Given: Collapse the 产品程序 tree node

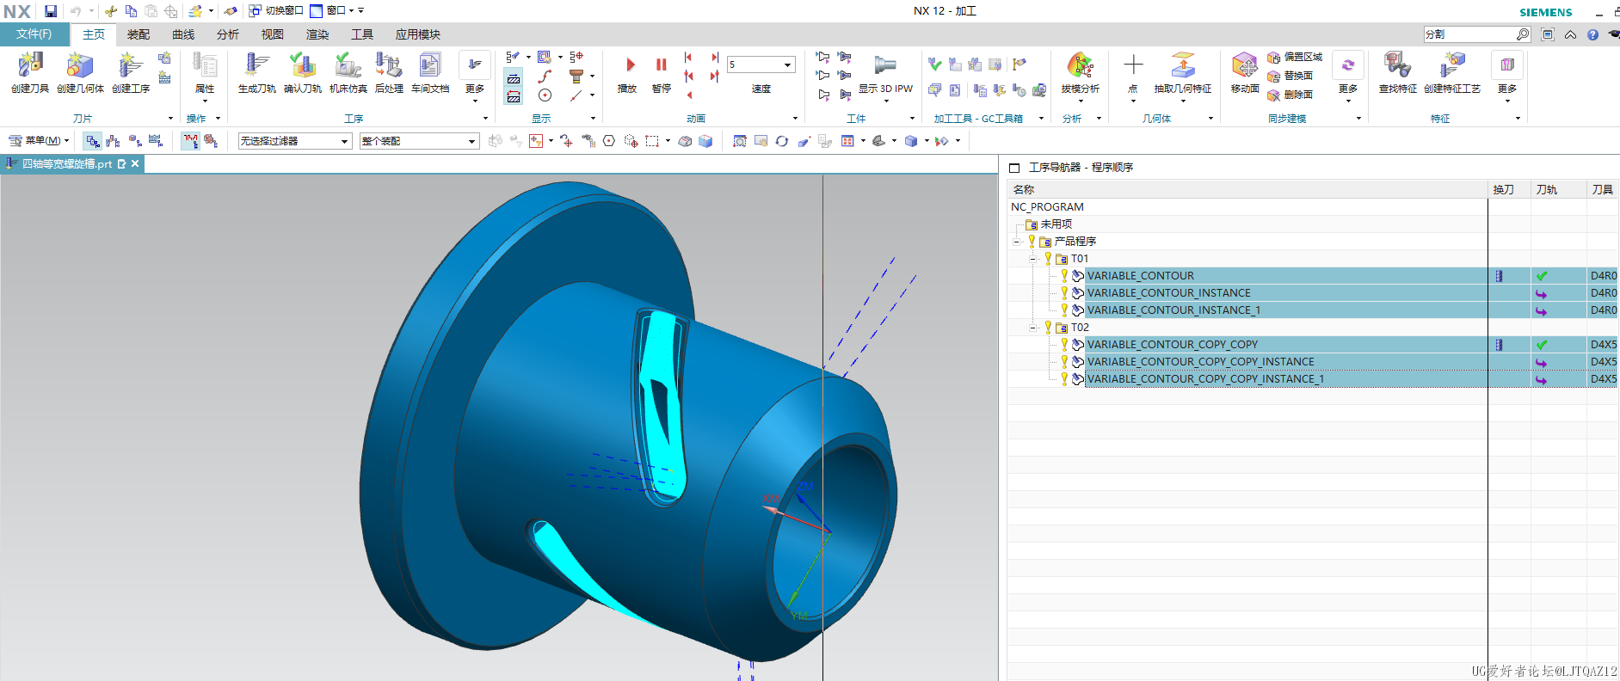Looking at the screenshot, I should 1016,242.
